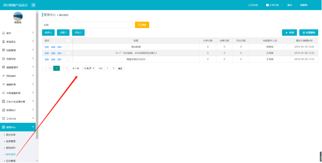Click 退出 to log out
Viewport: 322px width, 163px height.
(x=289, y=5)
